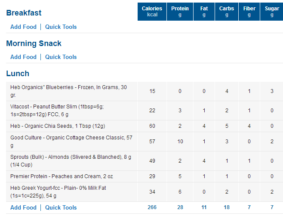Open Quick Tools for Breakfast
The height and width of the screenshot is (216, 283).
[61, 27]
